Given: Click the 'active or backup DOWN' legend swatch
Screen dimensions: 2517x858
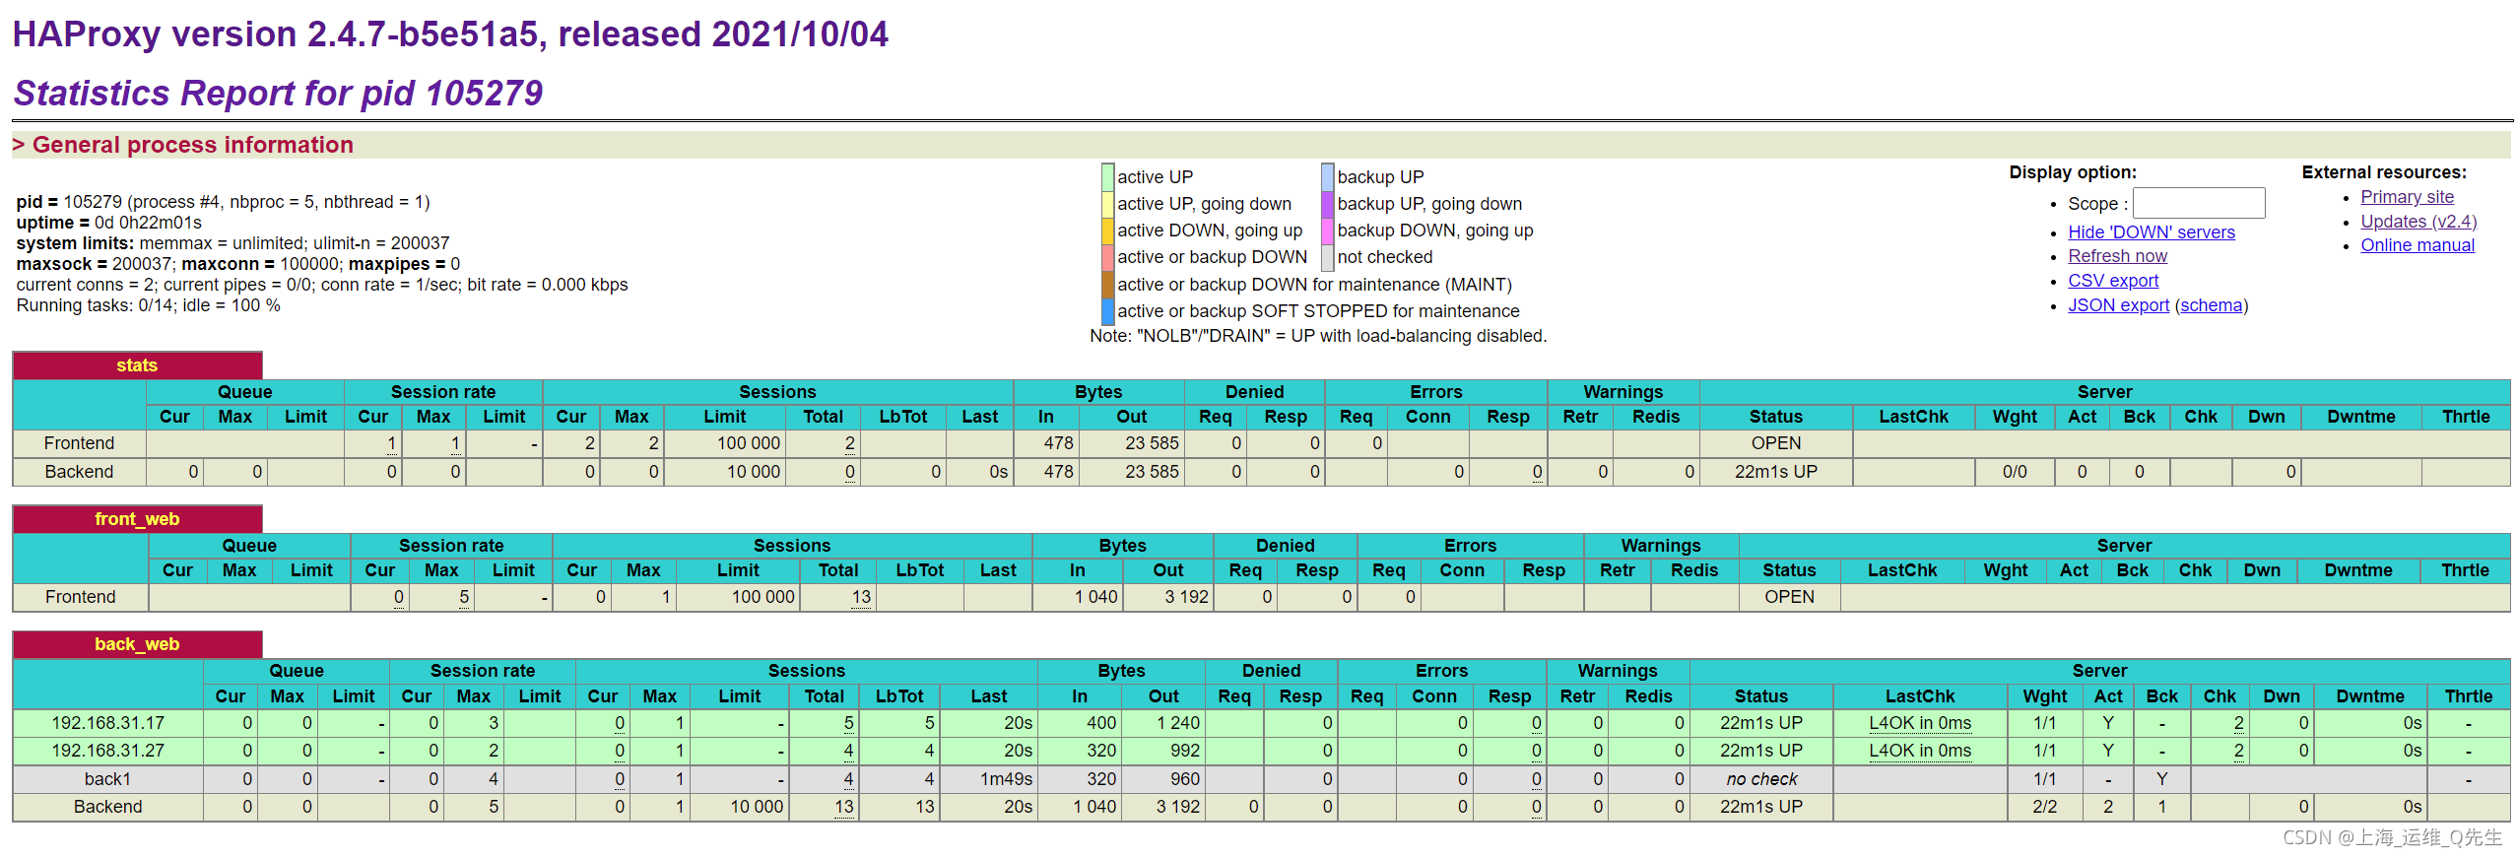Looking at the screenshot, I should coord(1107,257).
